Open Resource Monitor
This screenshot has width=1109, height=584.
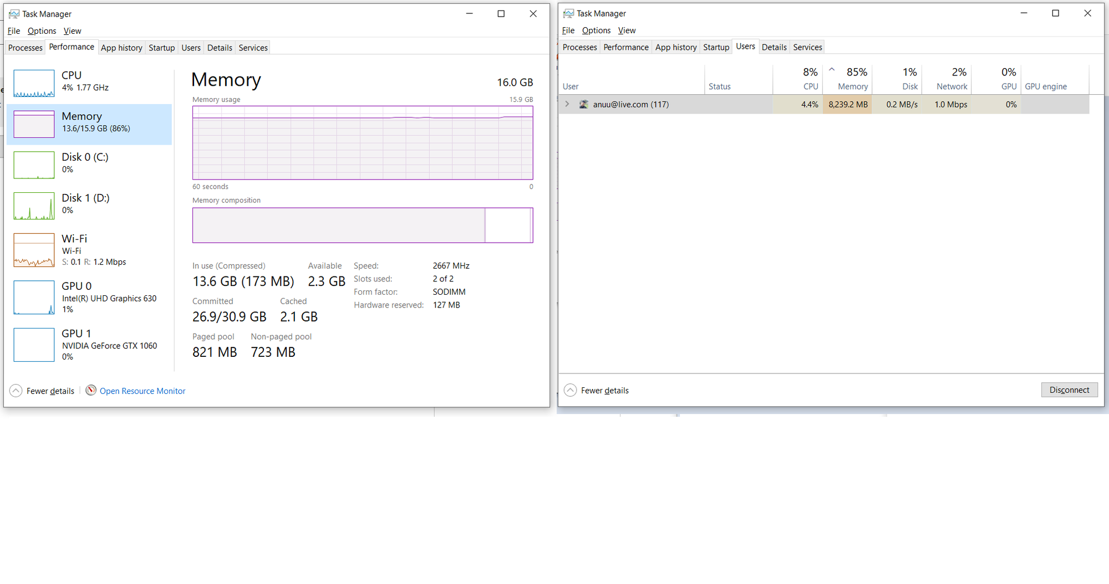point(143,391)
